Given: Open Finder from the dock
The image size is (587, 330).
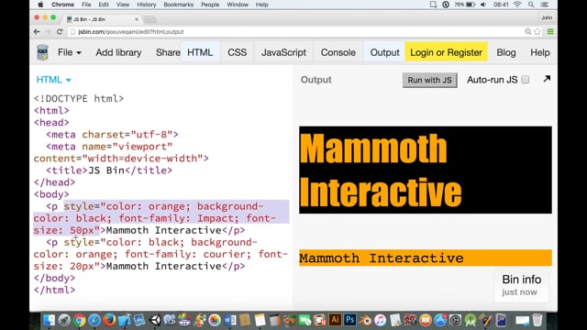Looking at the screenshot, I should tap(49, 320).
